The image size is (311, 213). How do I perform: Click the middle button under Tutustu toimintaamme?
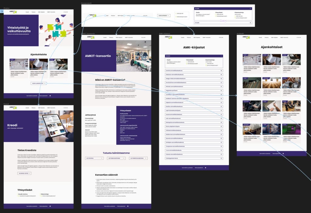pos(116,158)
